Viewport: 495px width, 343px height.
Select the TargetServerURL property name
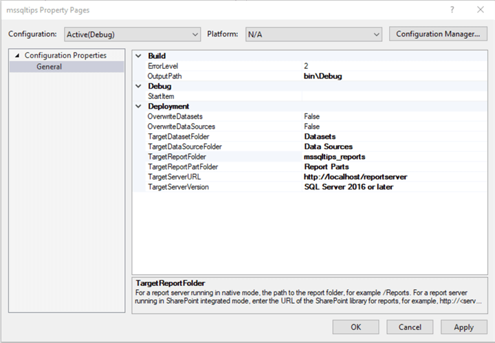pos(174,177)
